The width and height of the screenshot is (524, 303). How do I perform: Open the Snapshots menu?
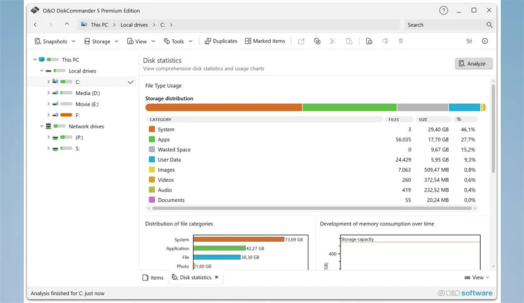click(55, 41)
